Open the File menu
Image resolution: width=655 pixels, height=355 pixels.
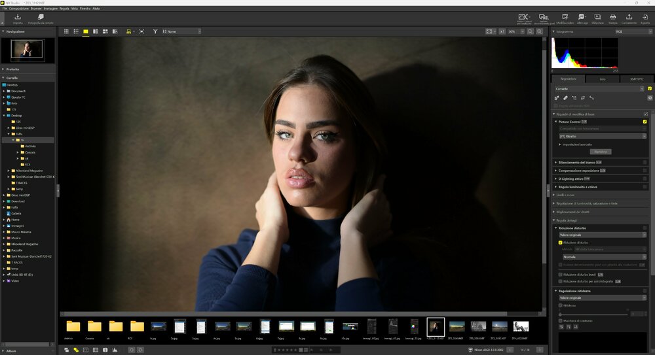click(x=5, y=8)
